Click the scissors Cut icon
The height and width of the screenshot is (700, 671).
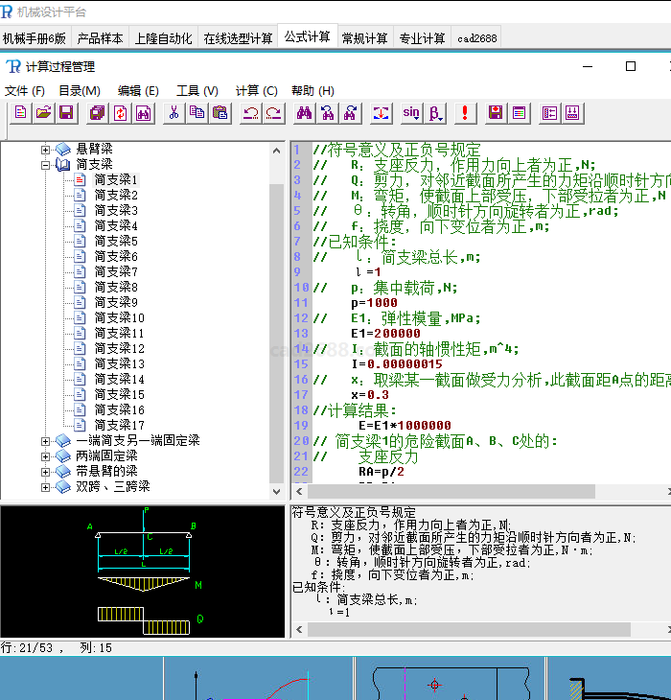(174, 113)
